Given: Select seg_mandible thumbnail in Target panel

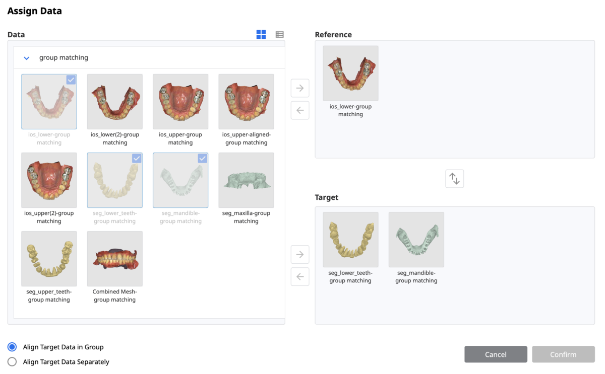Looking at the screenshot, I should pyautogui.click(x=416, y=240).
